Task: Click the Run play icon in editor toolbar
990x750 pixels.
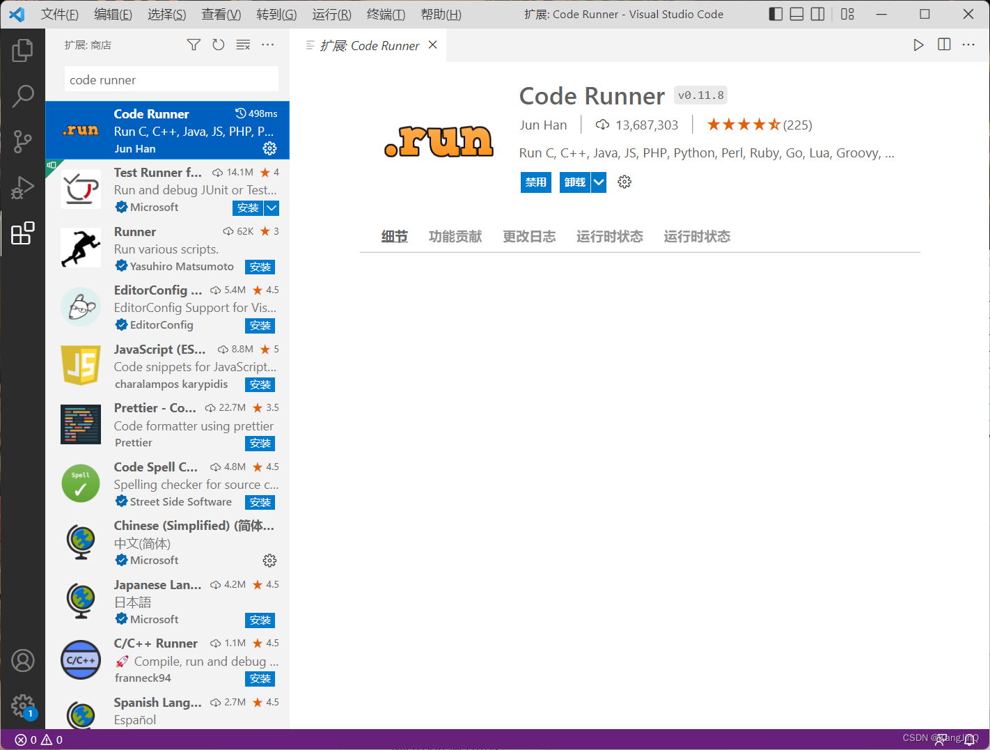Action: click(919, 45)
